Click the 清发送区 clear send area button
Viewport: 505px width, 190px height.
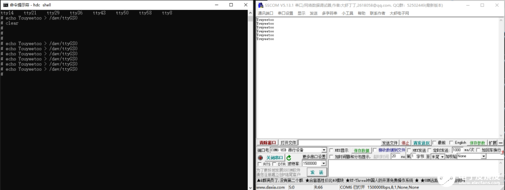[421, 143]
